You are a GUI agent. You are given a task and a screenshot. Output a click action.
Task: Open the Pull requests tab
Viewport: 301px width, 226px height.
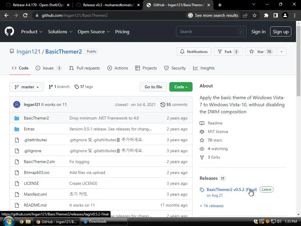click(84, 68)
